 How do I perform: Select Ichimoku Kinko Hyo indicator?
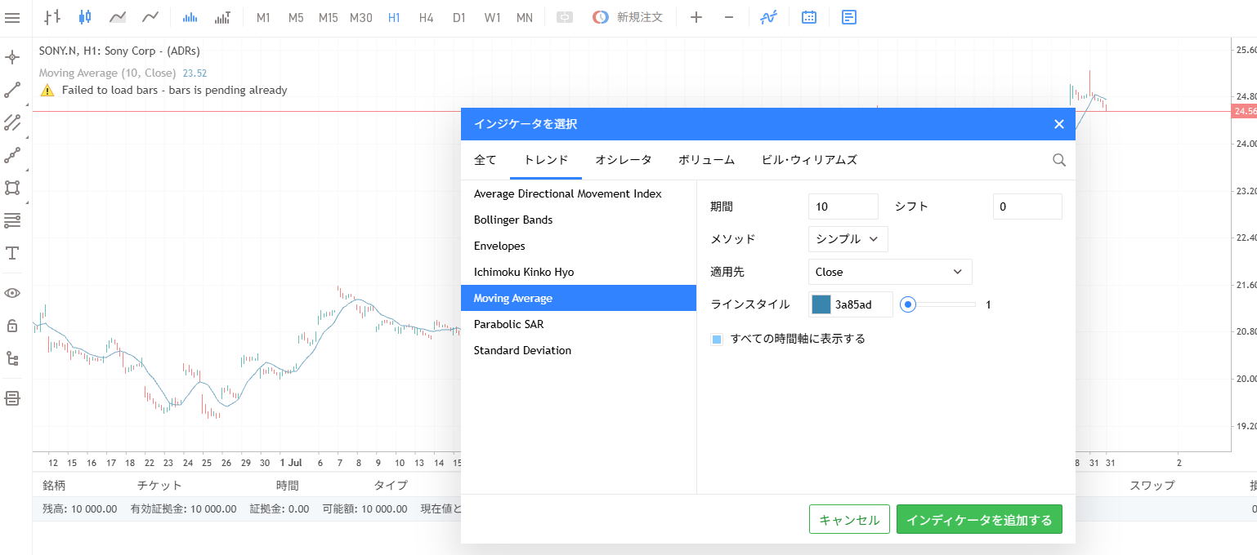click(579, 272)
